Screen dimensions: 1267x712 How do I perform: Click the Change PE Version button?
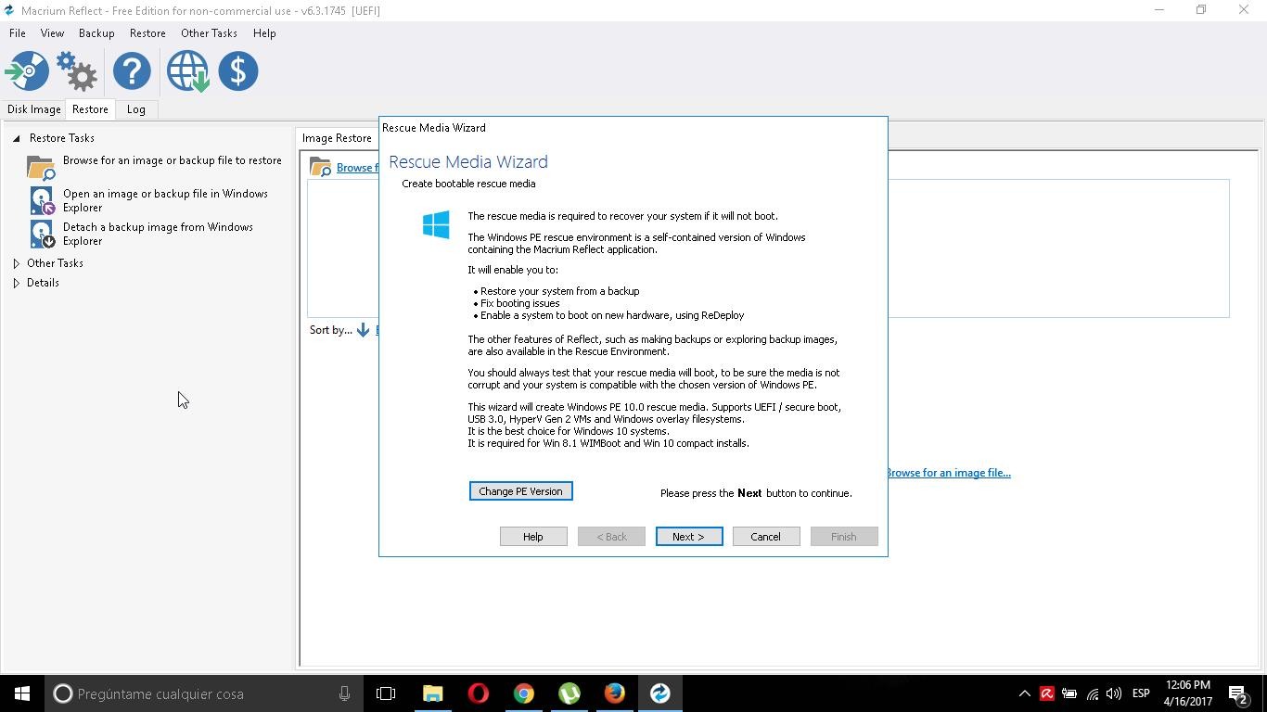tap(520, 491)
